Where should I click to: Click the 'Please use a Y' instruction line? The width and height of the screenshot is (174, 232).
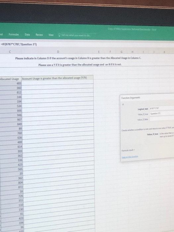point(80,65)
